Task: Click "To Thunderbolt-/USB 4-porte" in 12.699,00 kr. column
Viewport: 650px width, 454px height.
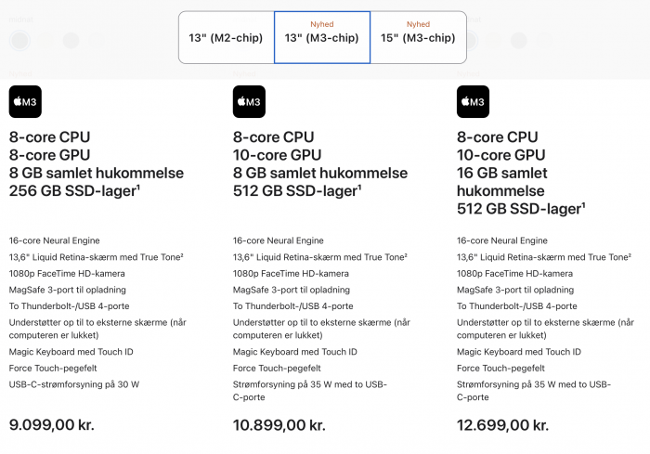Action: coord(517,306)
